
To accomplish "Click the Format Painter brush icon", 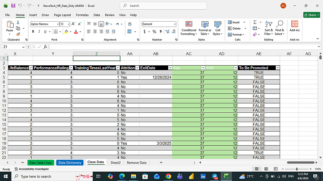I will (18, 34).
